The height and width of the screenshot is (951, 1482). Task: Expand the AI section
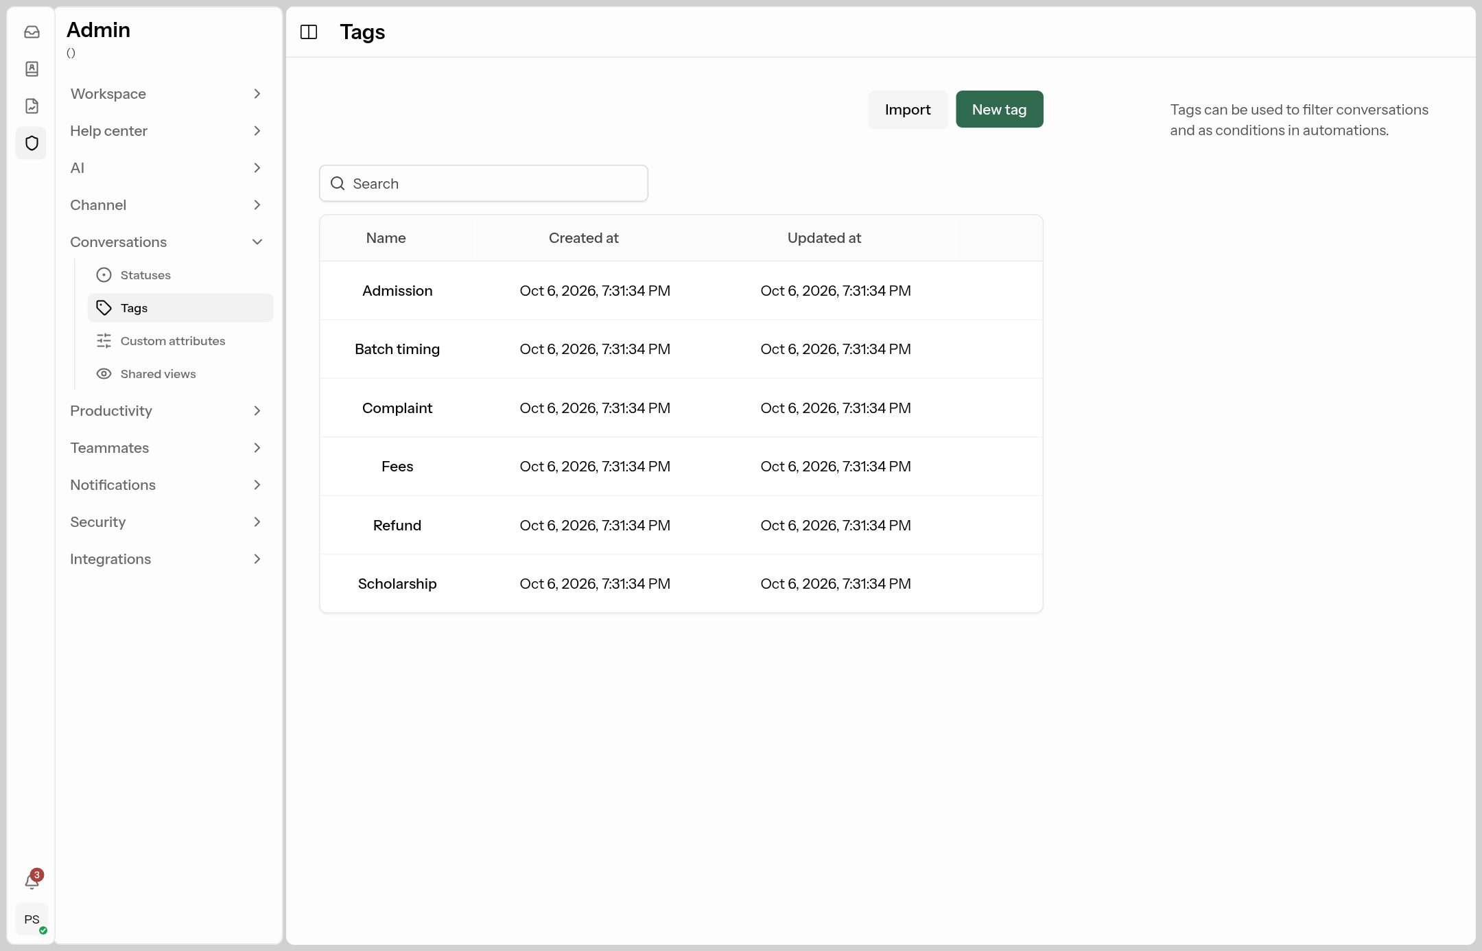167,168
